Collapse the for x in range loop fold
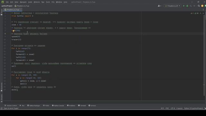 [11, 75]
